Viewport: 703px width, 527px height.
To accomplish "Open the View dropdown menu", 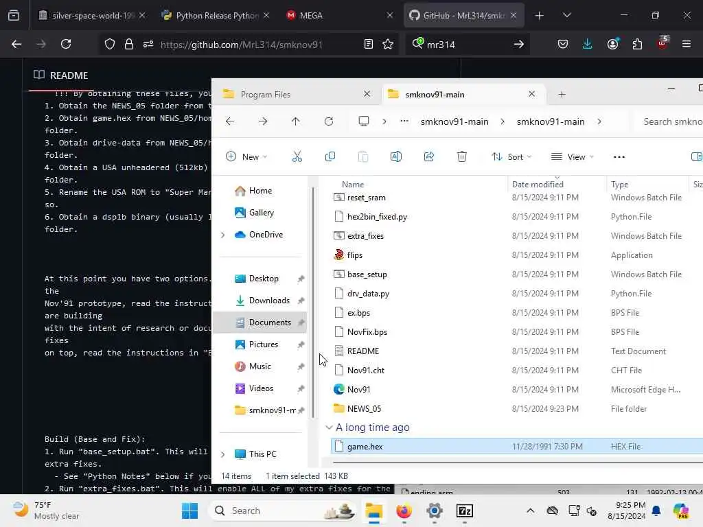I will [573, 157].
